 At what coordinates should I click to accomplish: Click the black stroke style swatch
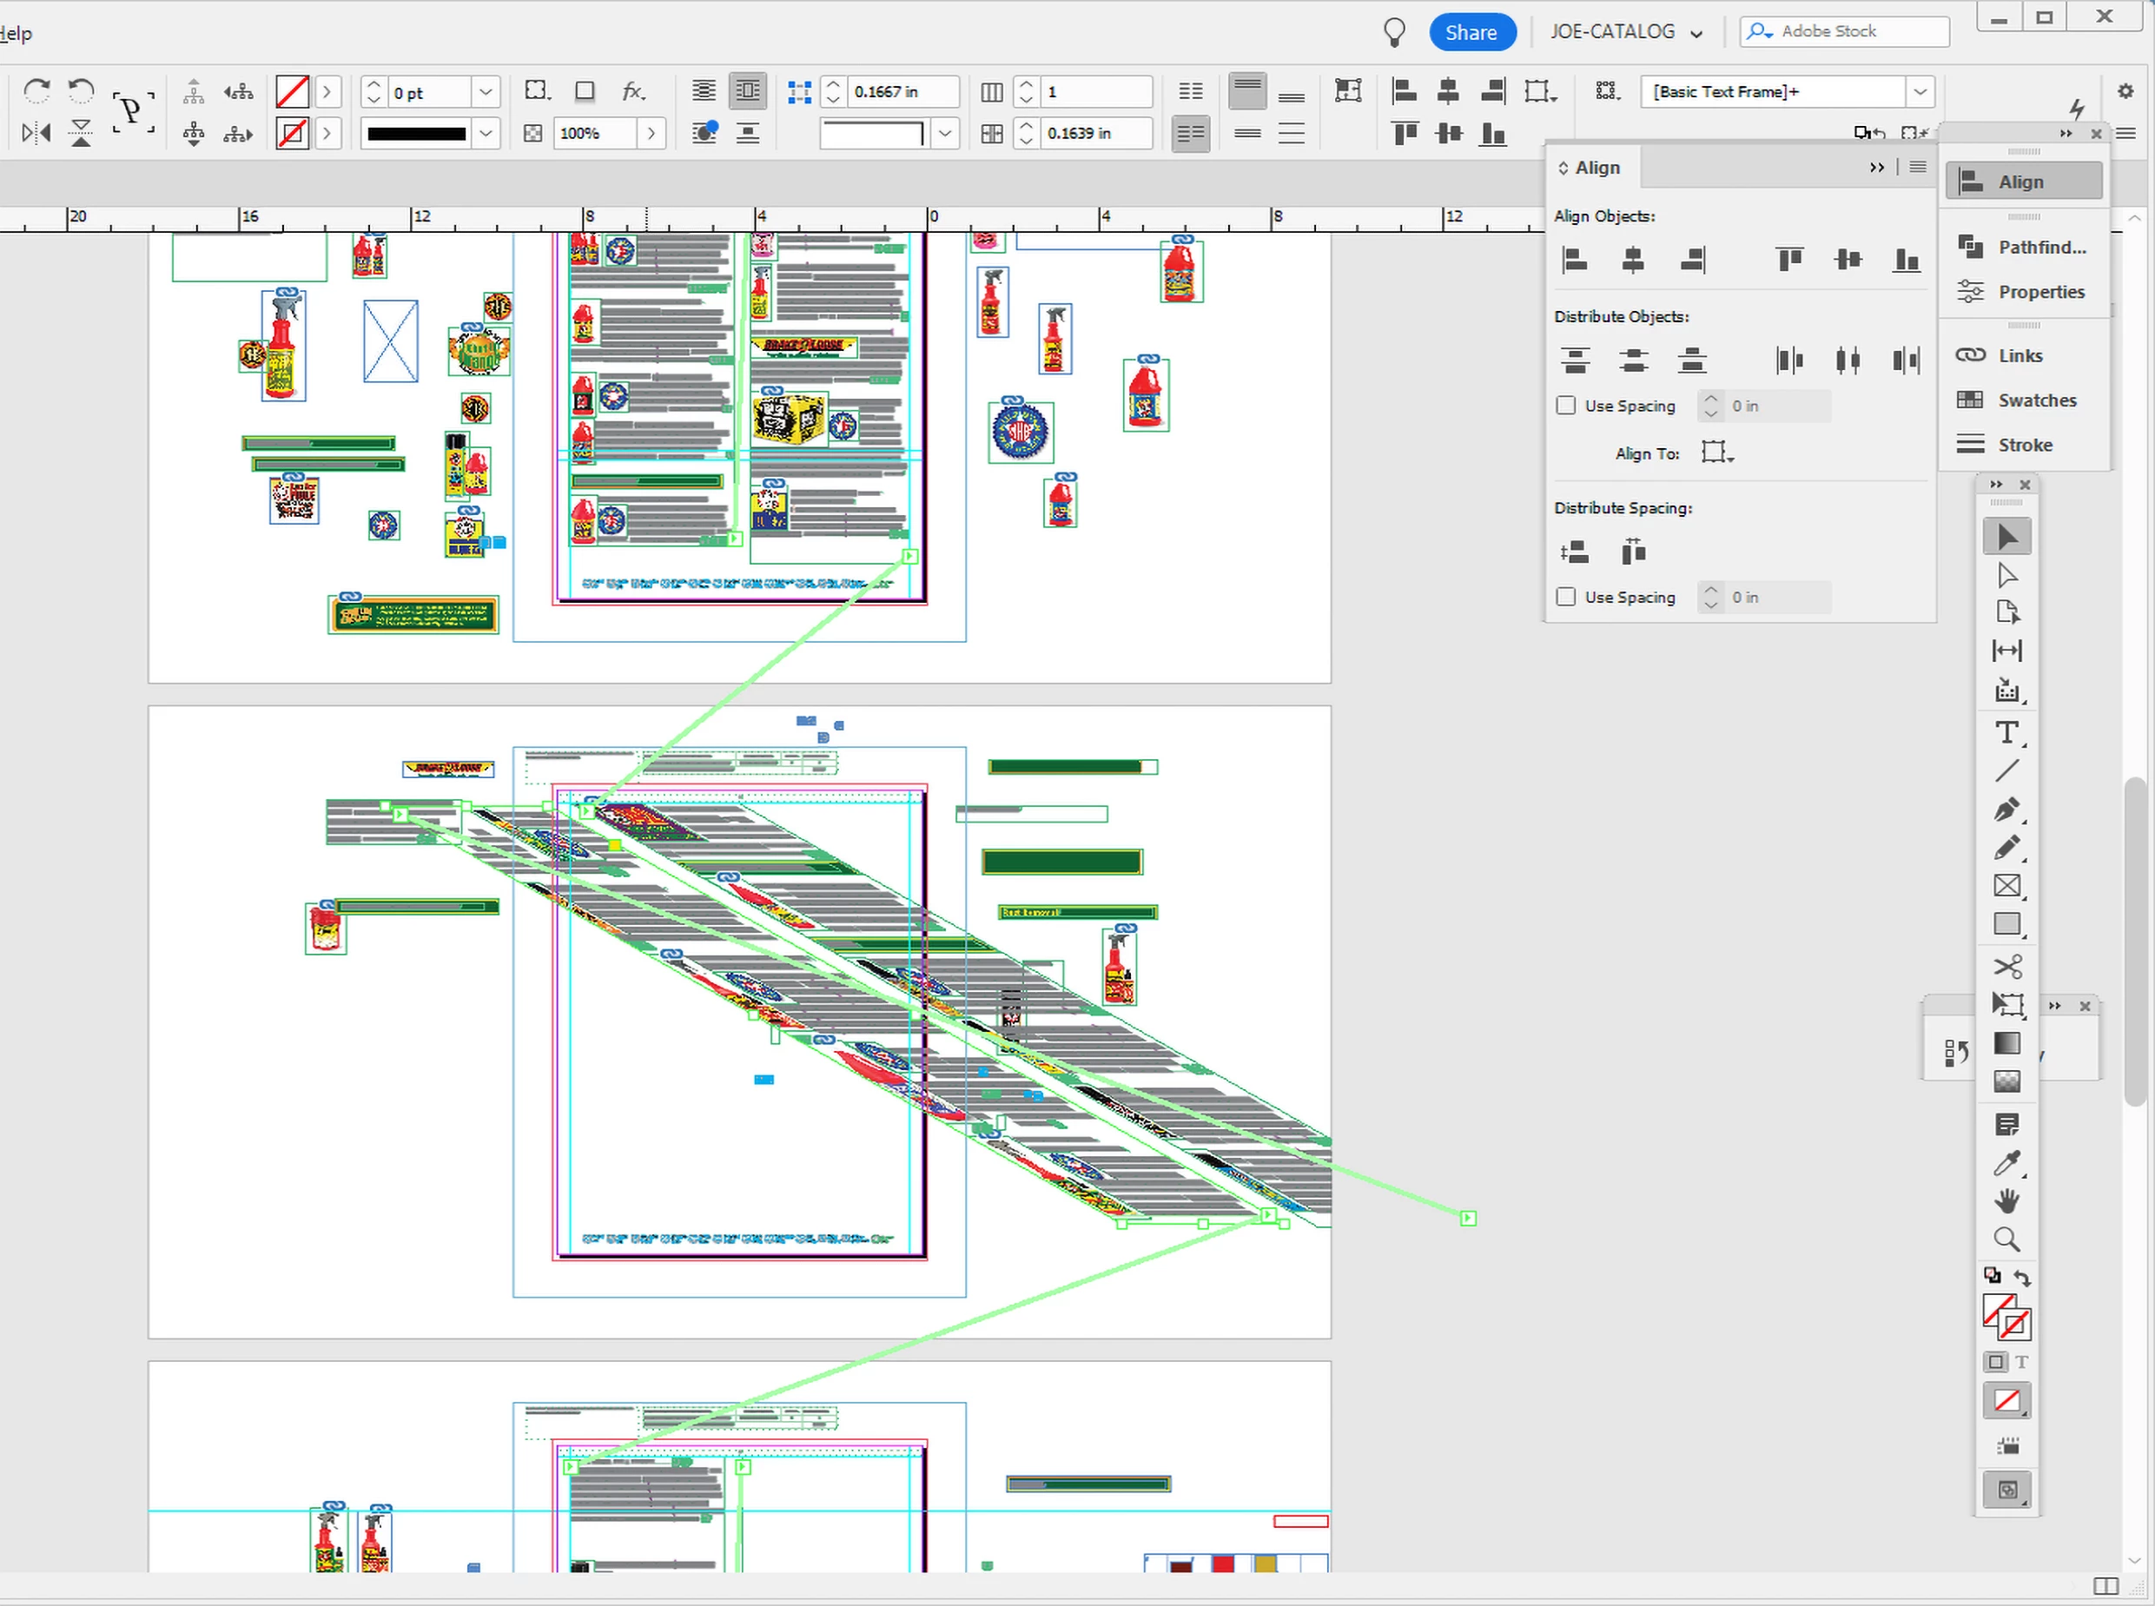tap(416, 133)
